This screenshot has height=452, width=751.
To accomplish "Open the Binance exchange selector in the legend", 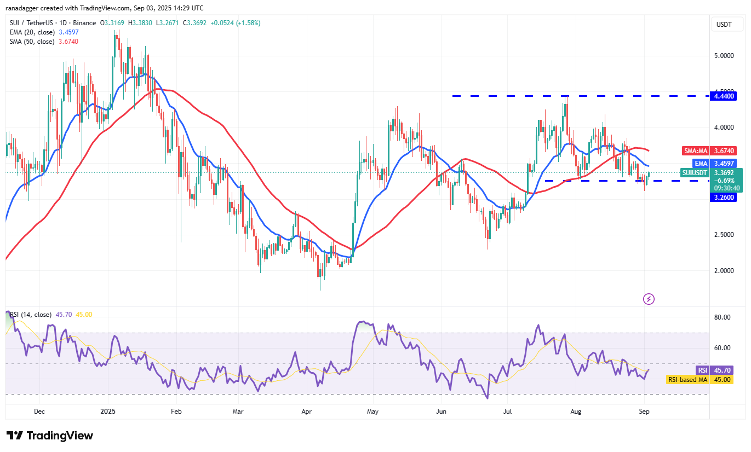I will (x=84, y=24).
